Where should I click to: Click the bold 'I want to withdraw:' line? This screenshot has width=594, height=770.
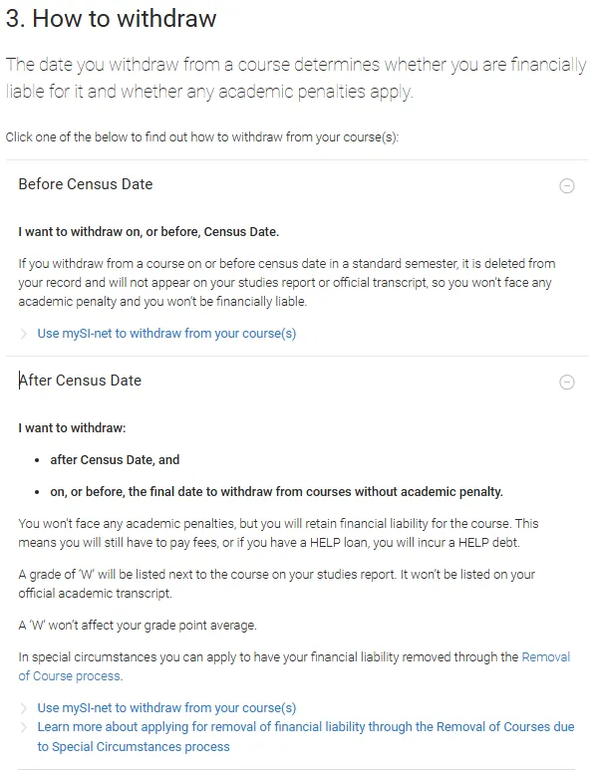point(72,428)
